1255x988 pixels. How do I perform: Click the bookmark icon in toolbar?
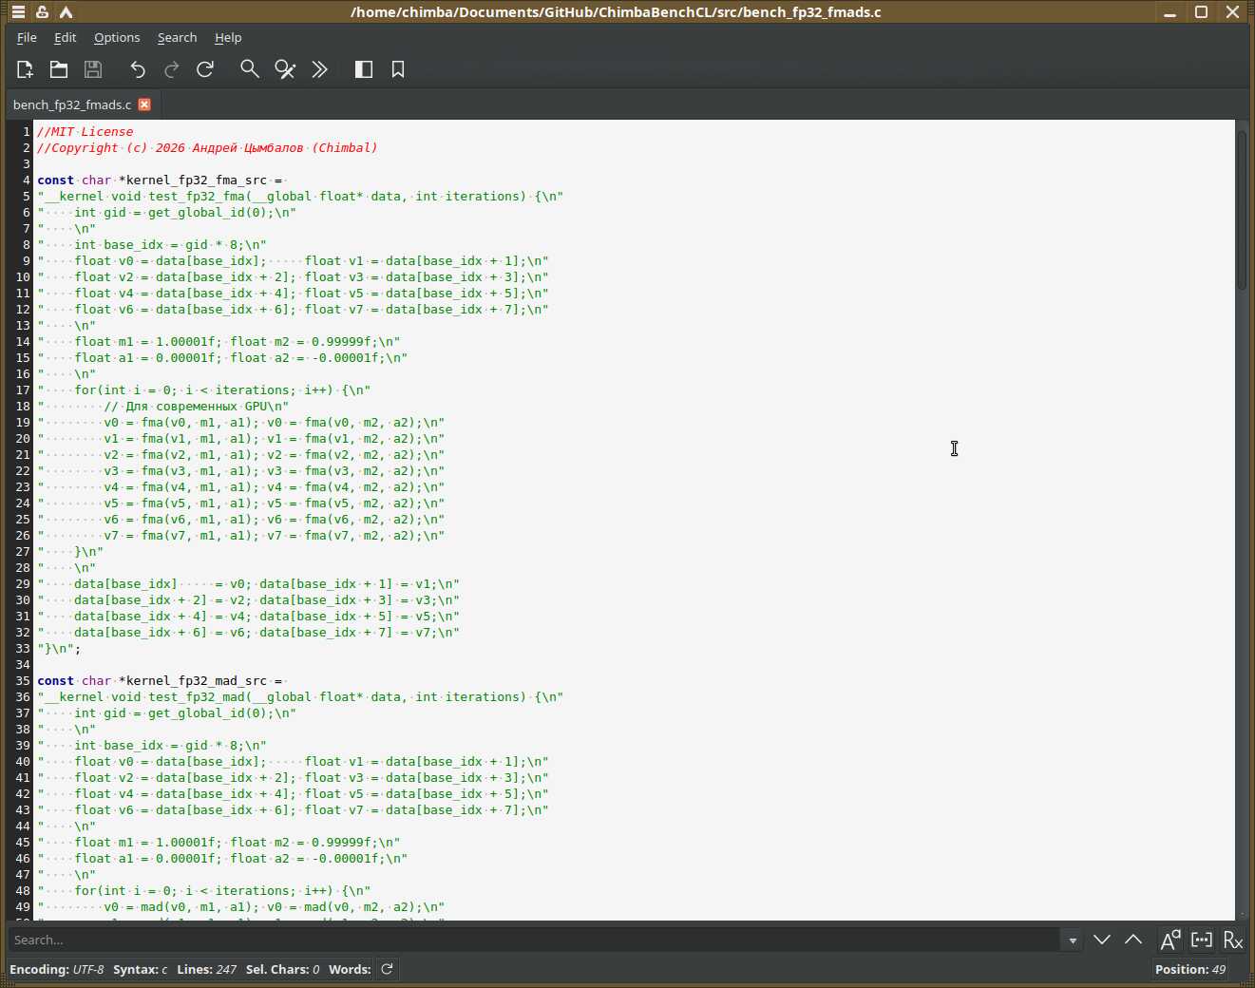pos(398,69)
